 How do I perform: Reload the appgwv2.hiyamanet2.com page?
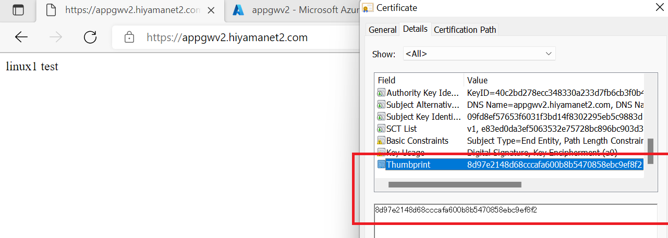[x=90, y=37]
